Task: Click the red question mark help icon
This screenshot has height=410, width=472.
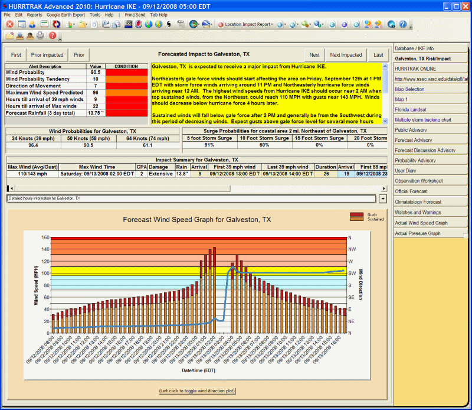Action: (x=53, y=36)
